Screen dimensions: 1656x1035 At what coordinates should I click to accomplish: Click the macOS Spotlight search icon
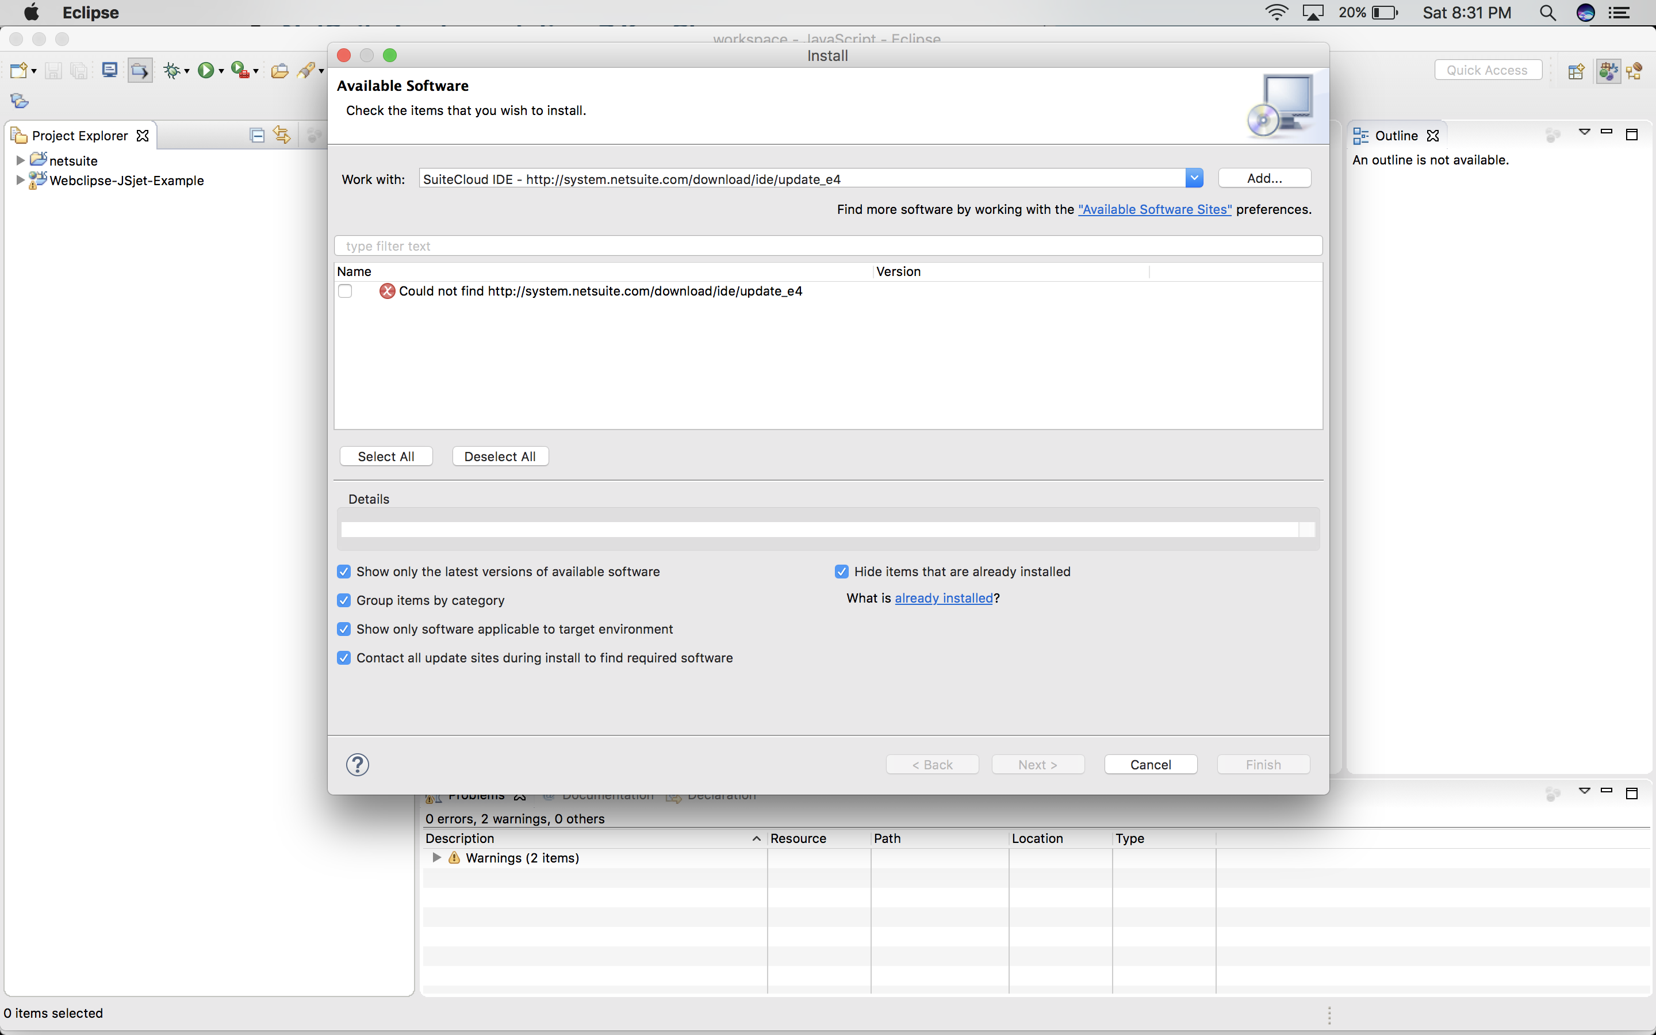[x=1547, y=13]
